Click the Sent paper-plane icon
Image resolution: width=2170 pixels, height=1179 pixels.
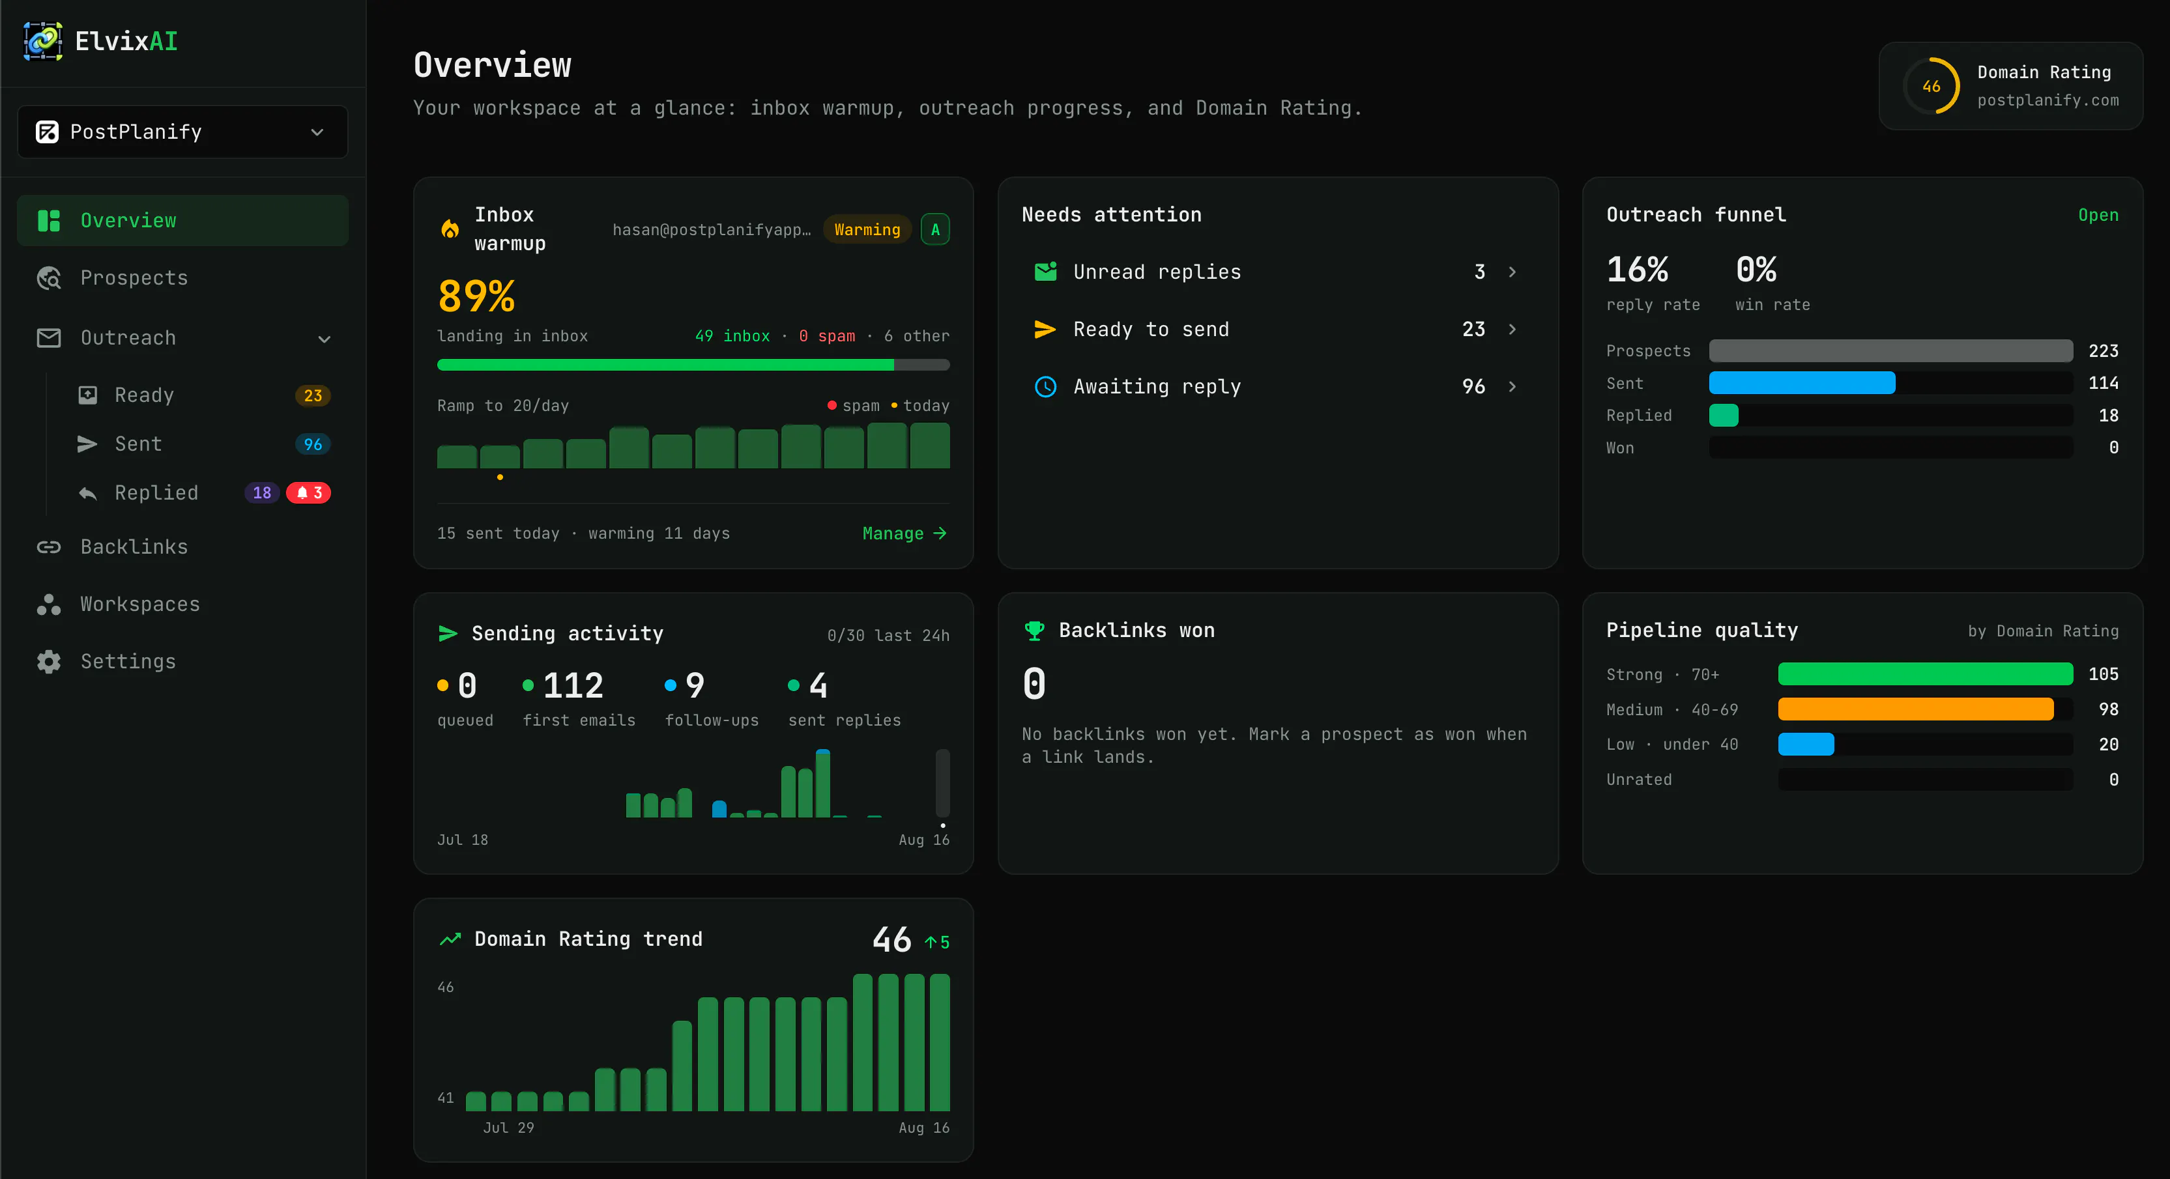[87, 444]
